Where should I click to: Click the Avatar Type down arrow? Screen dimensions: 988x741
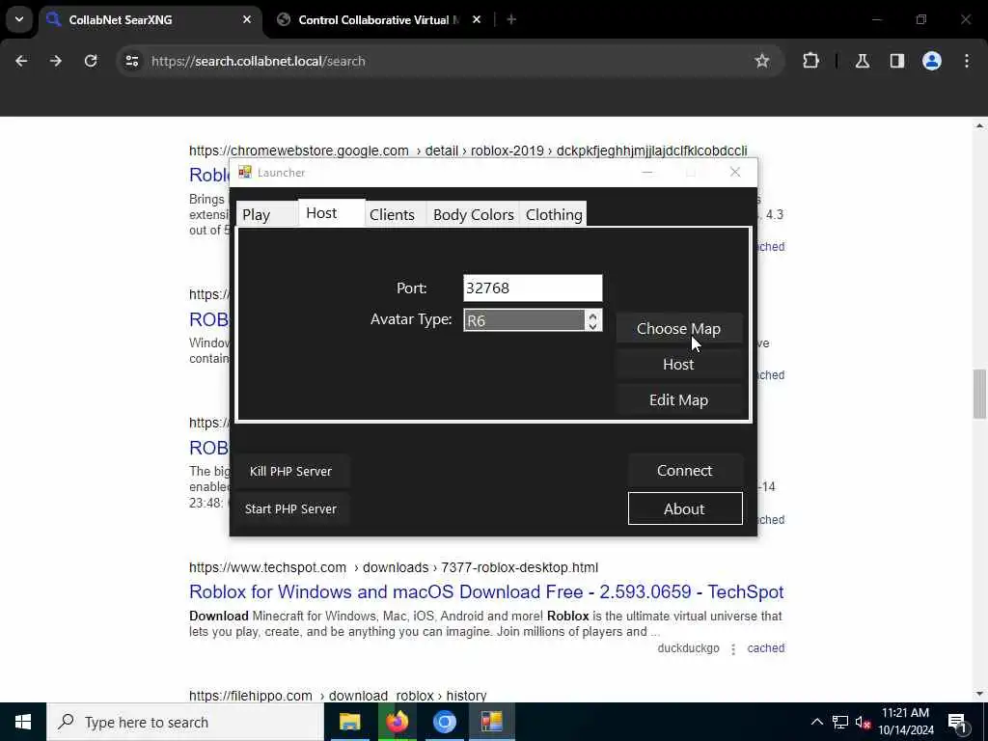[593, 326]
